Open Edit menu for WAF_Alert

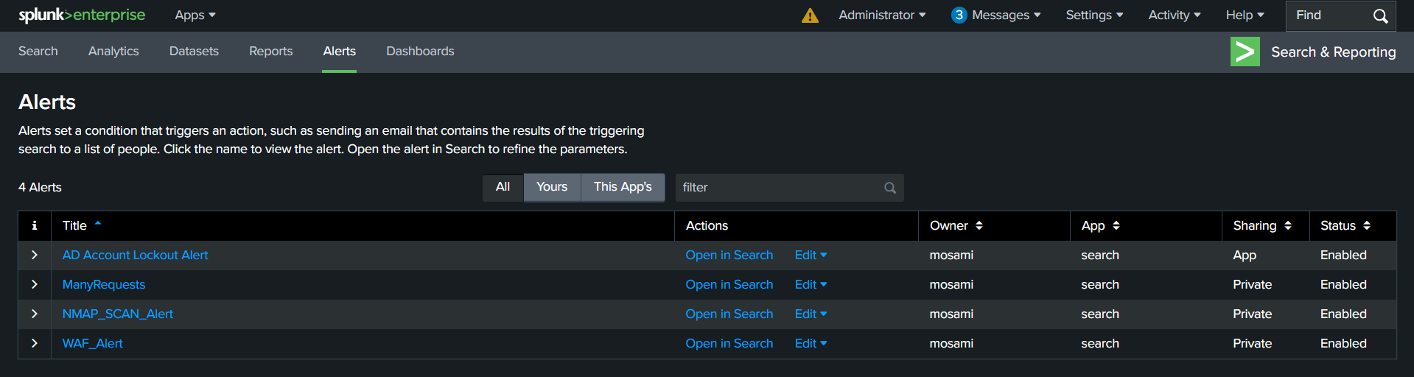click(811, 343)
